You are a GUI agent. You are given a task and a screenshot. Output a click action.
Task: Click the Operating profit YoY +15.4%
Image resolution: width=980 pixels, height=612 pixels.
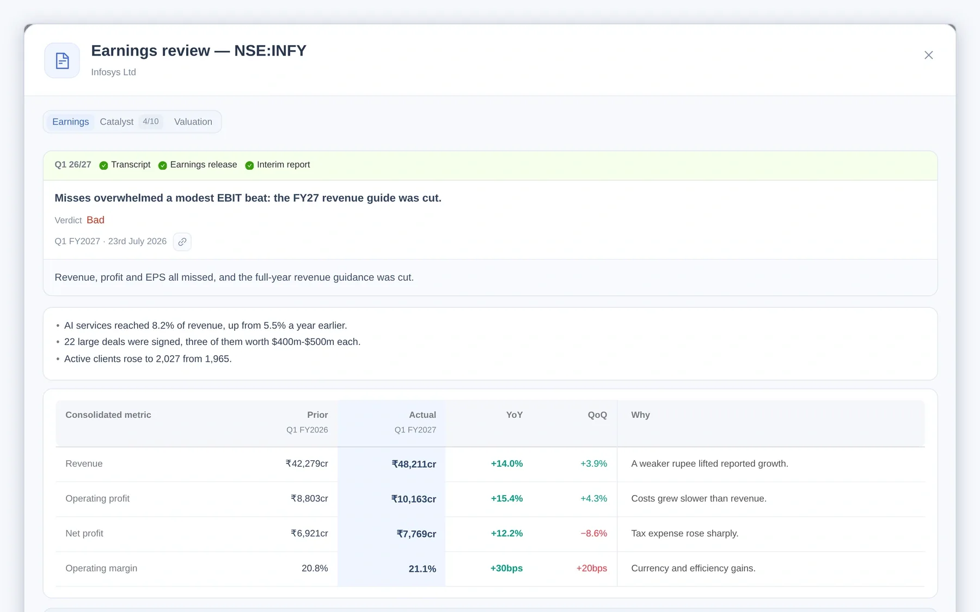coord(507,499)
